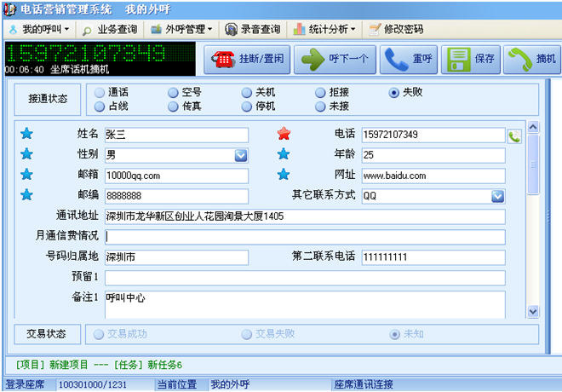Click the red star icon next to 电话

(284, 134)
